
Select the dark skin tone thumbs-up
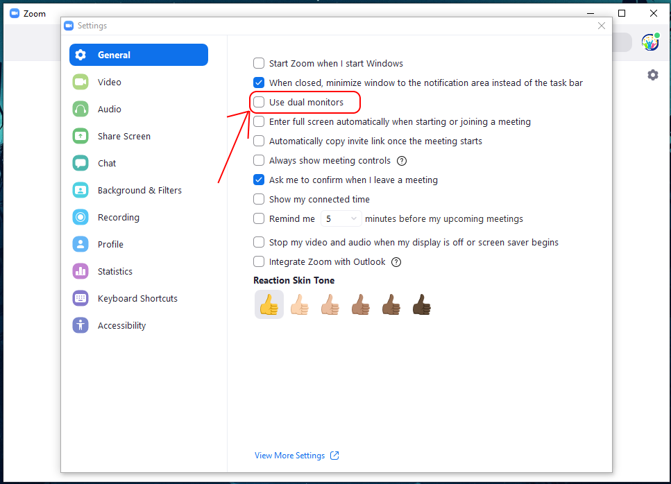point(421,304)
